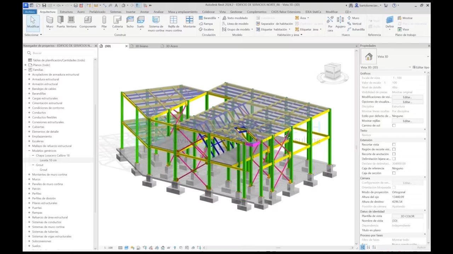Click the save icon in quick access toolbar

click(x=44, y=5)
